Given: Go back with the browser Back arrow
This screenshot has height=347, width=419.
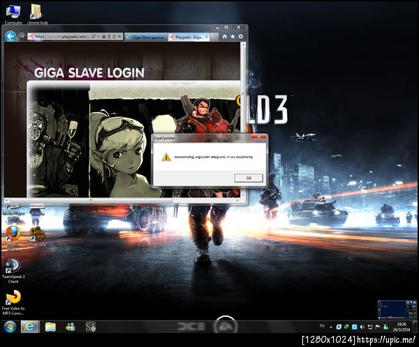Looking at the screenshot, I should (10, 36).
